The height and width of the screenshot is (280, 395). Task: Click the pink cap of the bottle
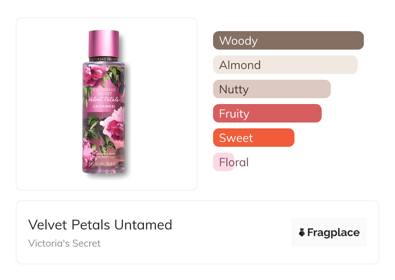tap(104, 43)
